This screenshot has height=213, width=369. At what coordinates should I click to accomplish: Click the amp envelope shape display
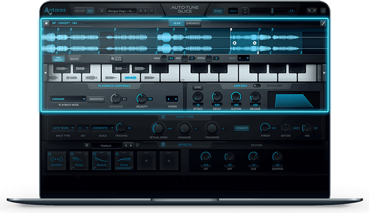click(x=294, y=101)
